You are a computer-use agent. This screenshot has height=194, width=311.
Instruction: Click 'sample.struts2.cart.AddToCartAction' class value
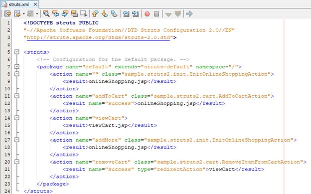211,96
